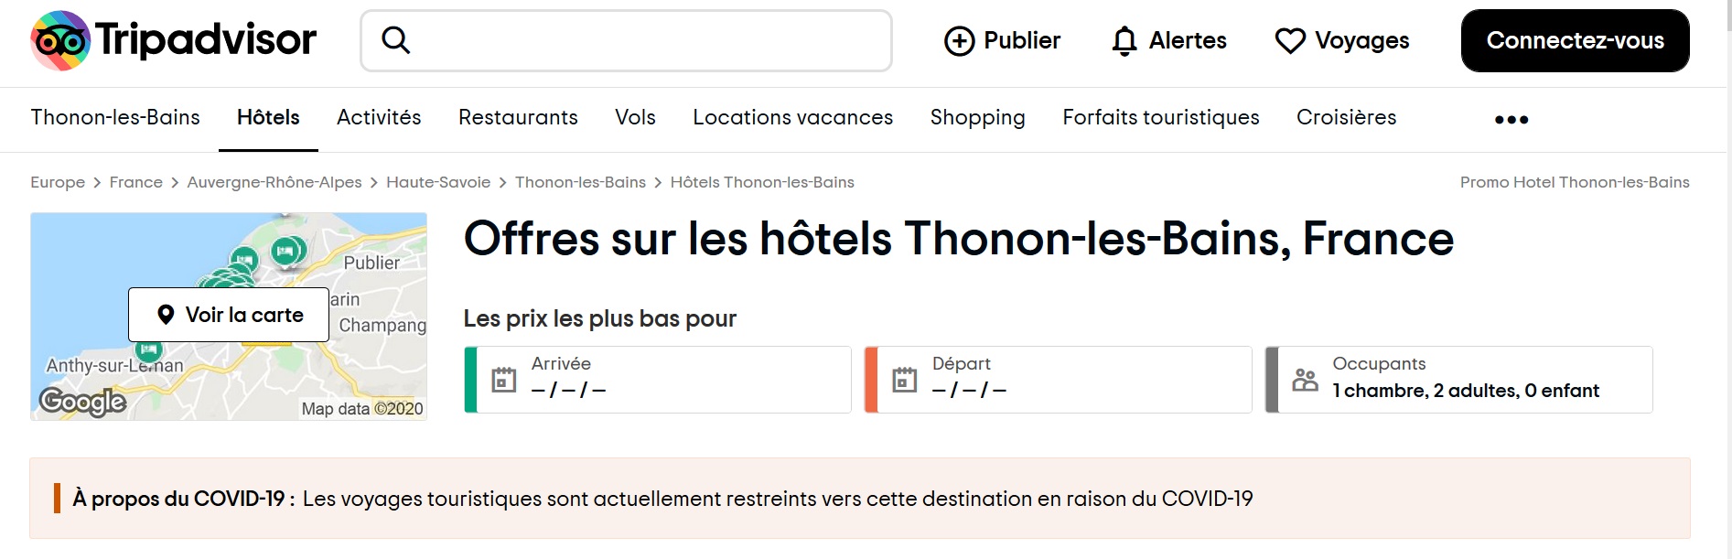Focus the top search input field
1732x559 pixels.
tap(626, 40)
